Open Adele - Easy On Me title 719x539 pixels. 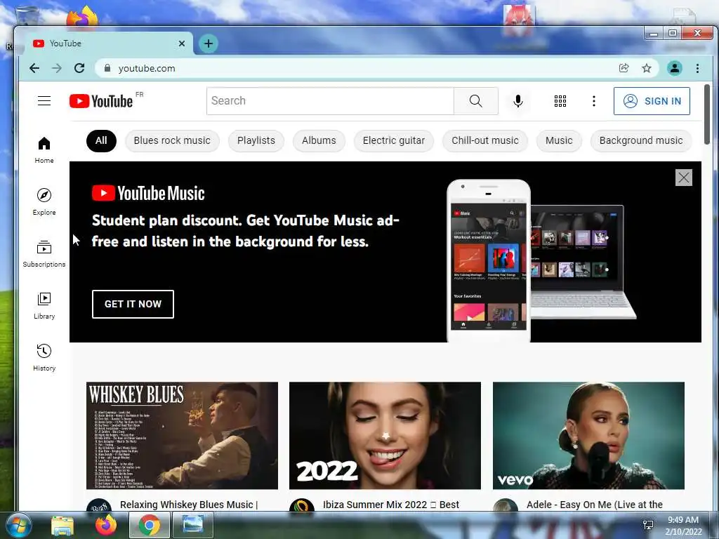coord(594,505)
